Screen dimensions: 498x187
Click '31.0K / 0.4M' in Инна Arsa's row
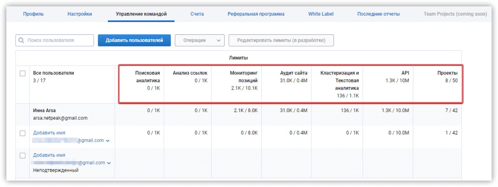[x=294, y=111]
